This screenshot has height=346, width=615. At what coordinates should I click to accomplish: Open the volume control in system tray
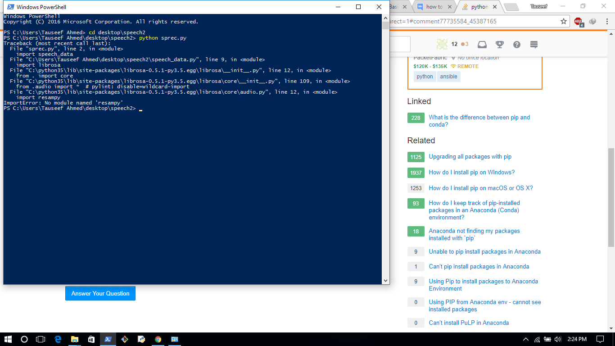[558, 339]
